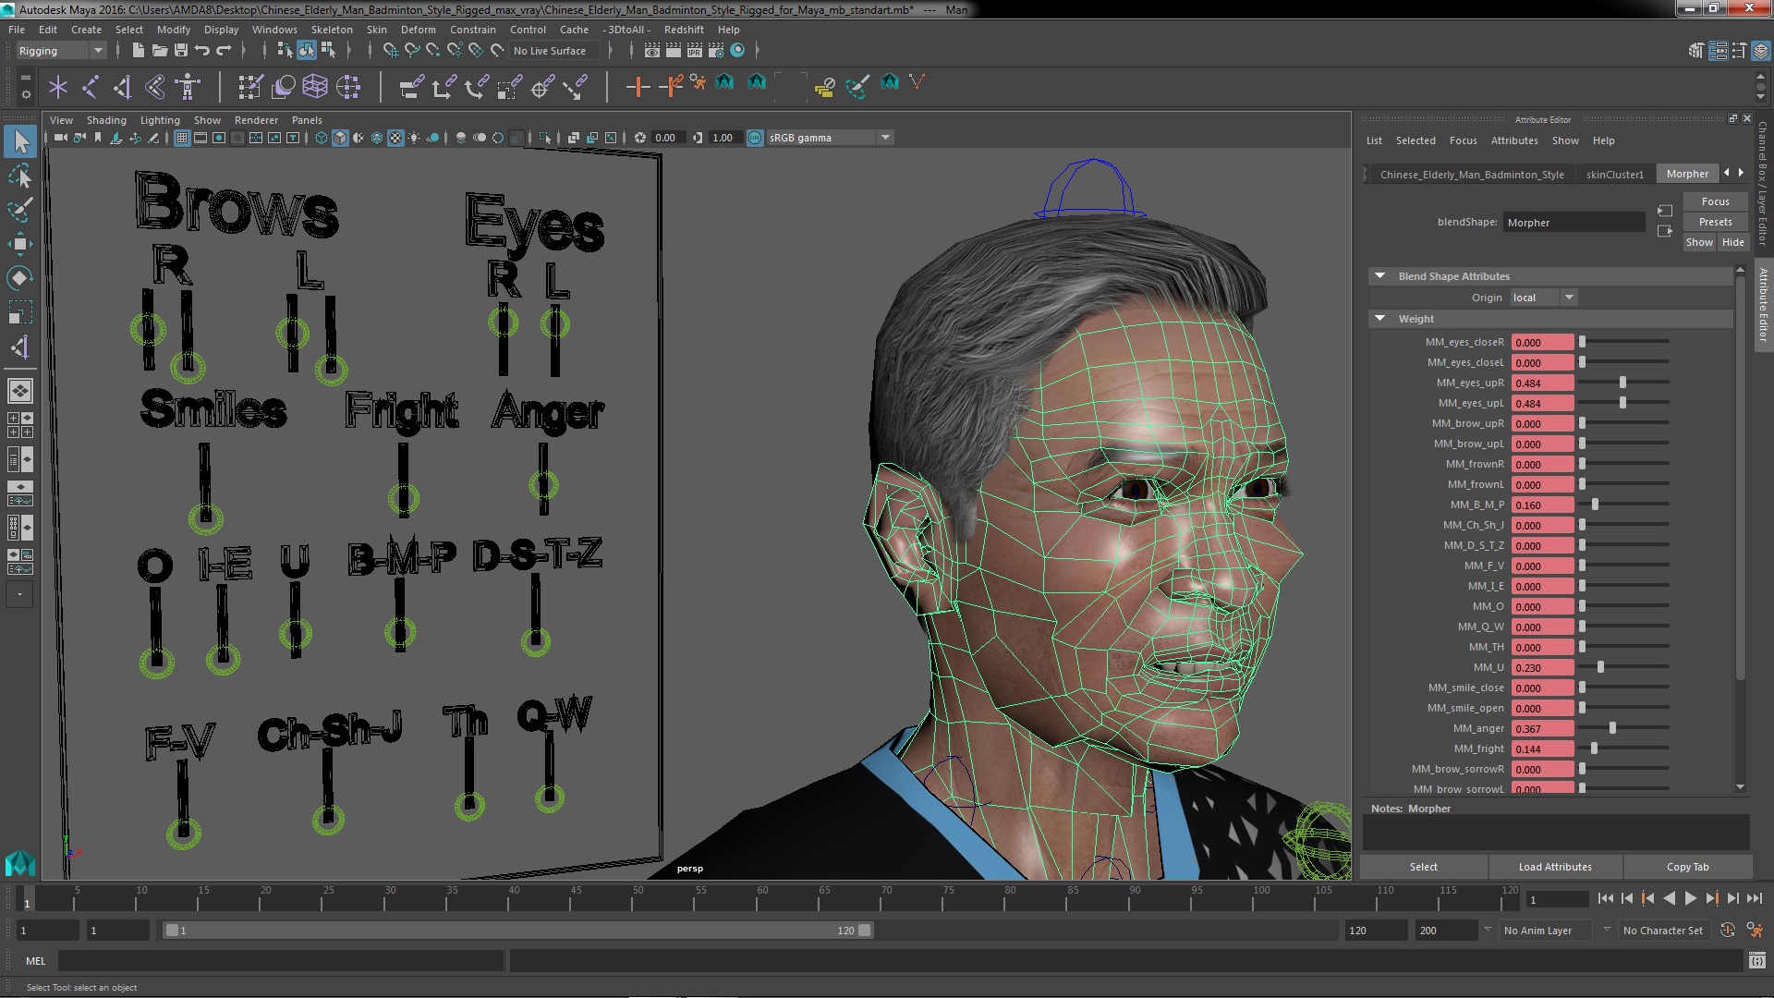Image resolution: width=1774 pixels, height=998 pixels.
Task: Open the Redshift menu
Action: [684, 30]
